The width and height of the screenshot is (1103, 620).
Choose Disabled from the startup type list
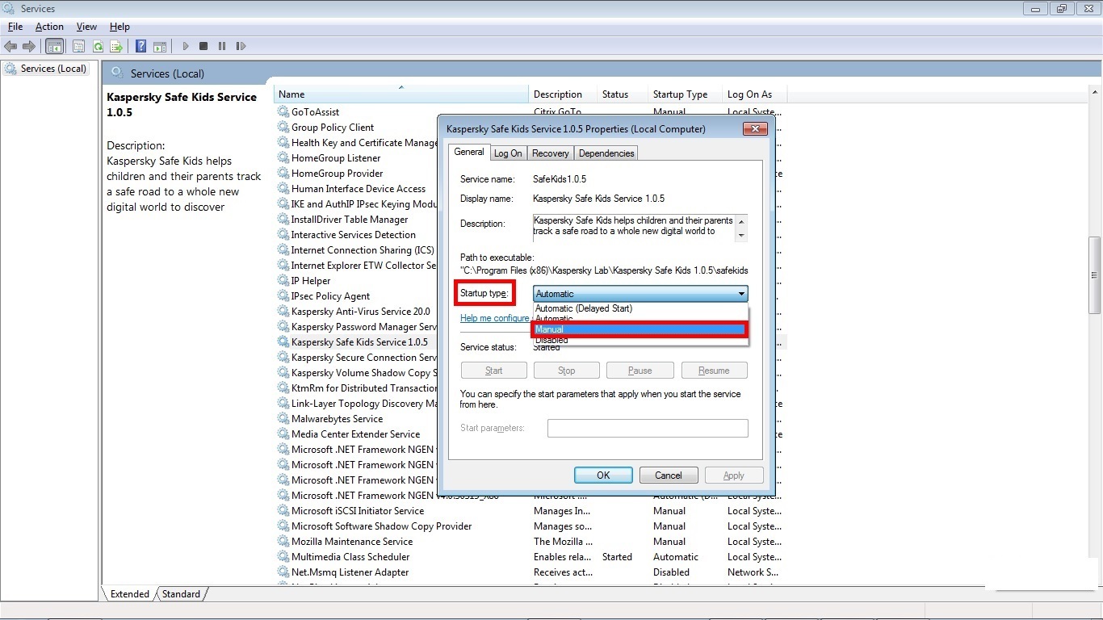click(640, 340)
